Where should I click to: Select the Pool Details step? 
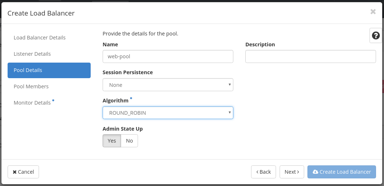tap(49, 70)
